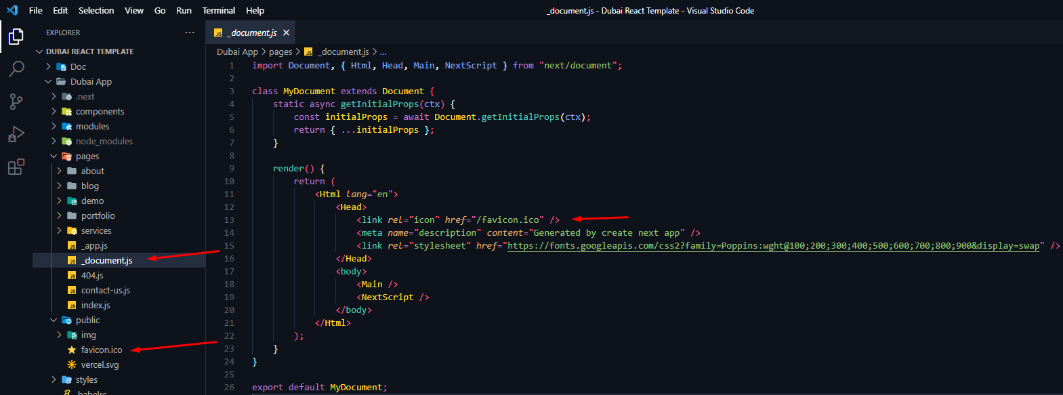Click "MyDocument" in the class declaration

[309, 91]
